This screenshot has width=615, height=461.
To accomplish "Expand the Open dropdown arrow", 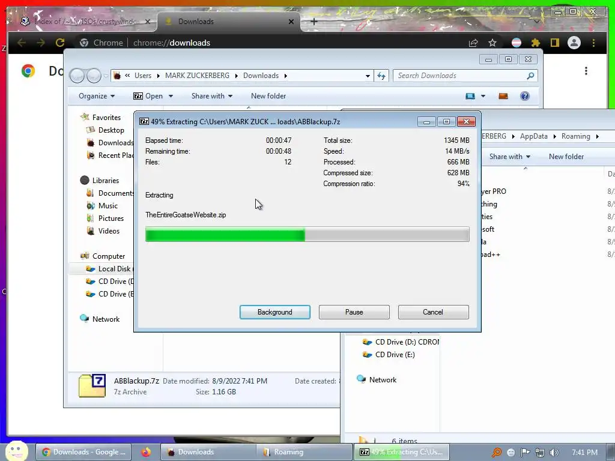I will pyautogui.click(x=171, y=96).
